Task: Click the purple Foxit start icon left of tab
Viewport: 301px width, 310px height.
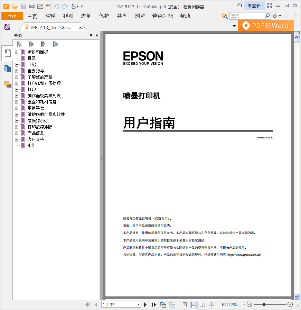Action: (7, 27)
